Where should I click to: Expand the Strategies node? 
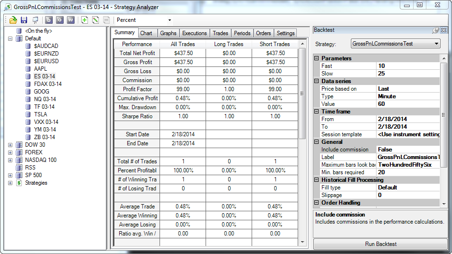tap(10, 183)
